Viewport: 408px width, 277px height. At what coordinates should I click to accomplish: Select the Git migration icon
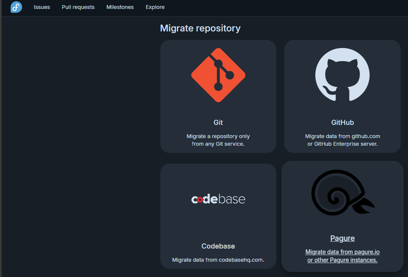[218, 75]
